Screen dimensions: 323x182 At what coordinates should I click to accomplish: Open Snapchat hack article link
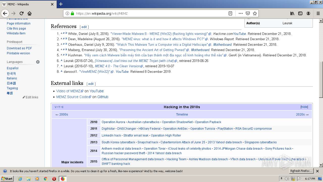point(148,142)
